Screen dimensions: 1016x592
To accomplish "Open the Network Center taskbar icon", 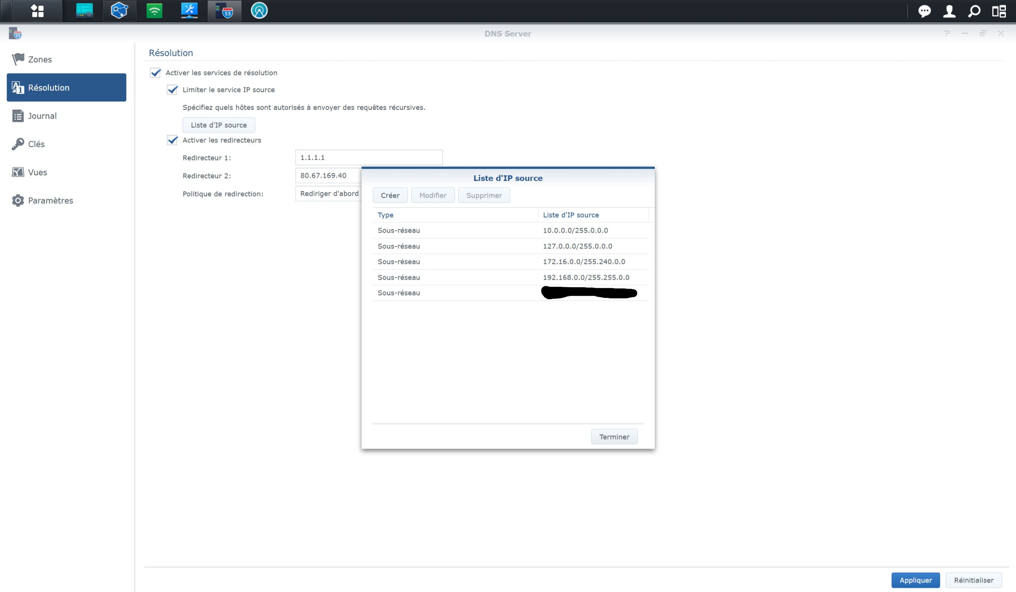I will pyautogui.click(x=84, y=11).
